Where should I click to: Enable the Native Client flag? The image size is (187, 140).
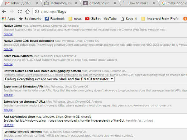coord(8,34)
